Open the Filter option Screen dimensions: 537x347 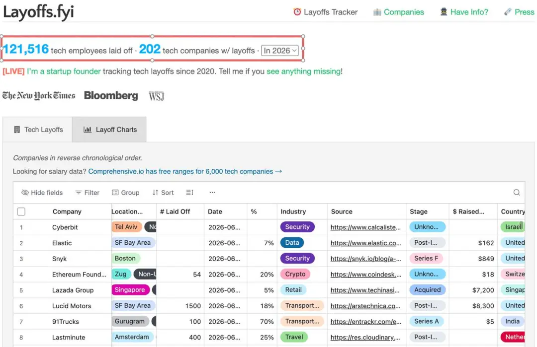click(x=88, y=193)
